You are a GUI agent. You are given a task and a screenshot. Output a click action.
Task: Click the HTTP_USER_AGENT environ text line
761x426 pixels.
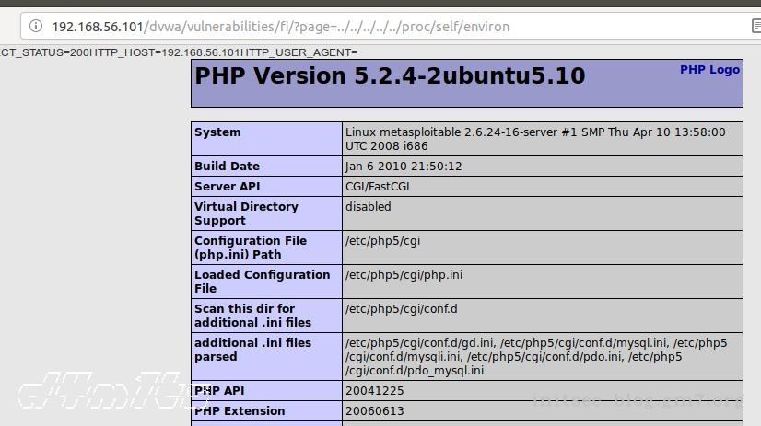click(179, 52)
